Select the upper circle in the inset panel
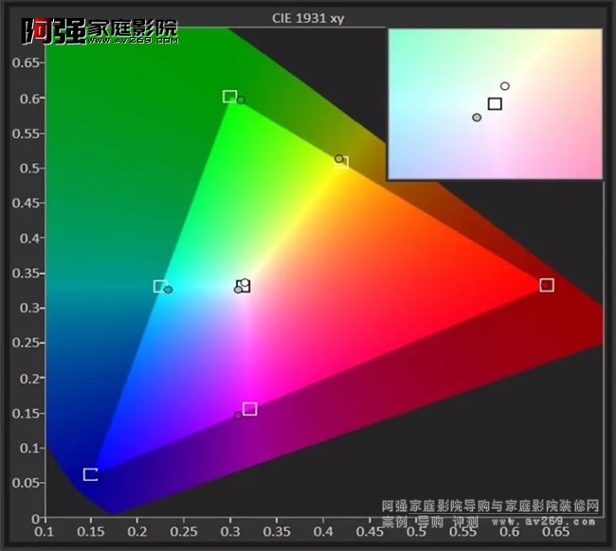 505,86
